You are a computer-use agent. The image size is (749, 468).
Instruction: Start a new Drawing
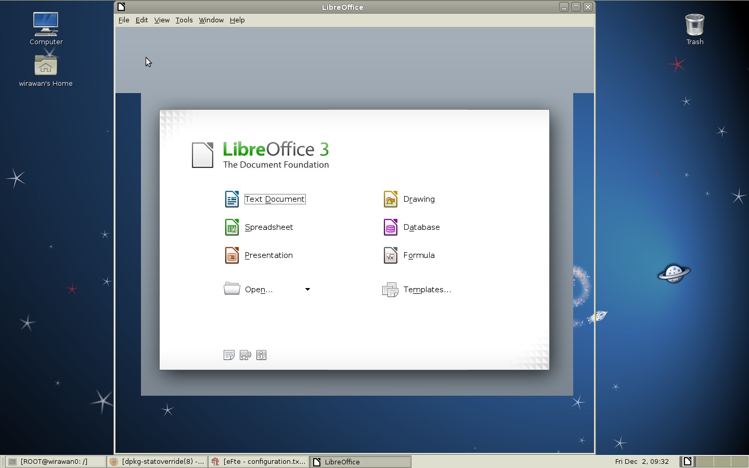click(x=409, y=199)
